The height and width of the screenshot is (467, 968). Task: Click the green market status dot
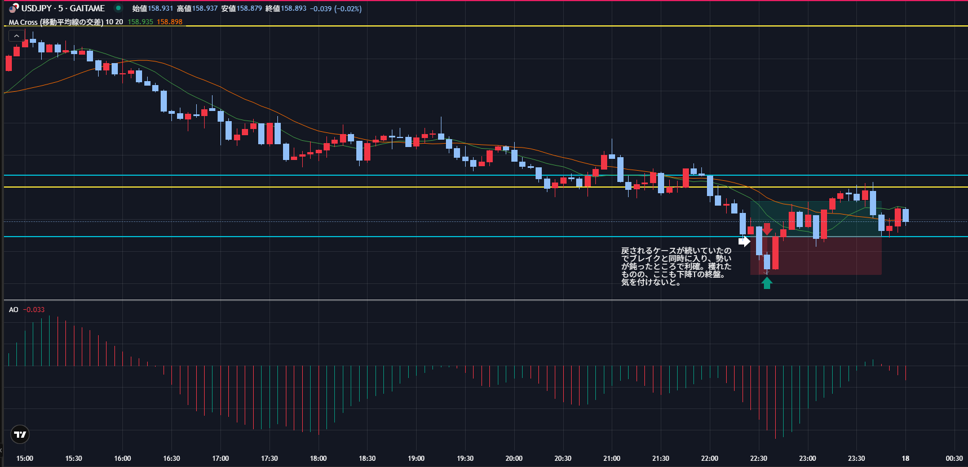118,8
